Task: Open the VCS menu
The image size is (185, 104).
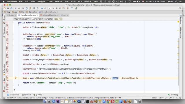Action: (80, 1)
